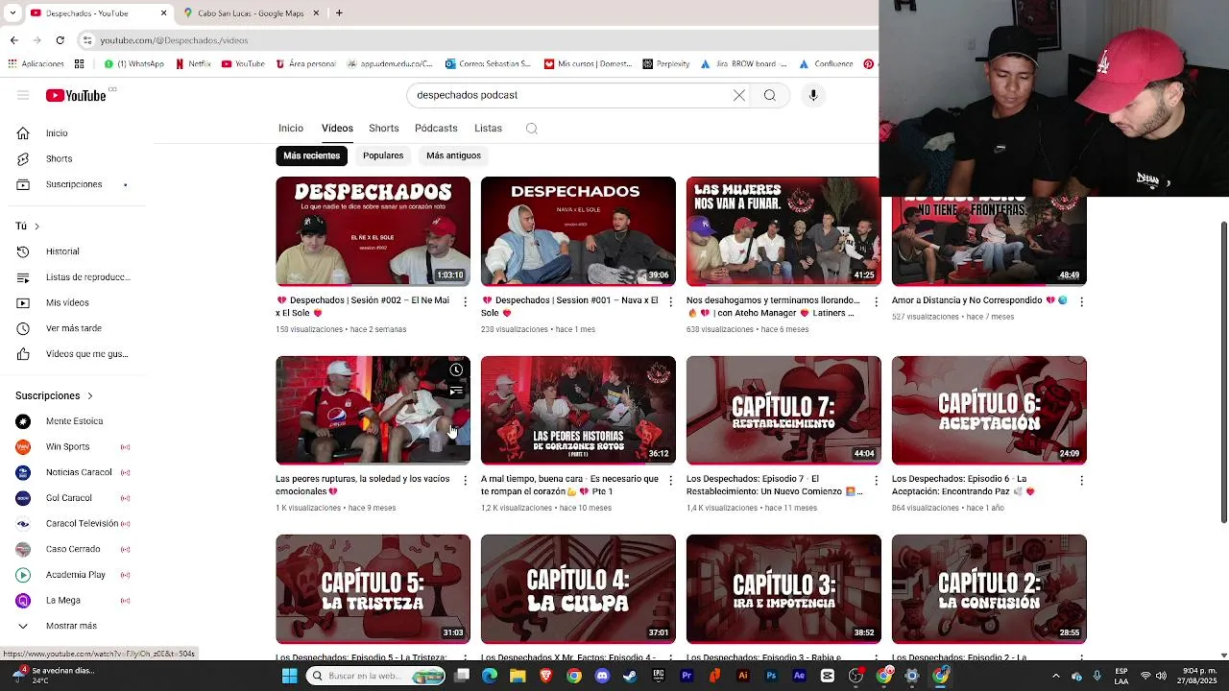Open a new browser tab with plus button
This screenshot has height=691, width=1229.
(x=339, y=13)
